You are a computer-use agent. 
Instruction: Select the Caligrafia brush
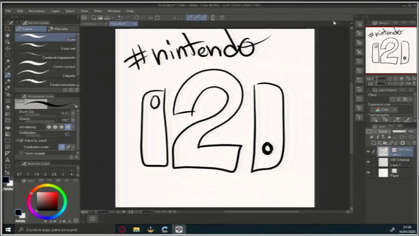pos(45,73)
